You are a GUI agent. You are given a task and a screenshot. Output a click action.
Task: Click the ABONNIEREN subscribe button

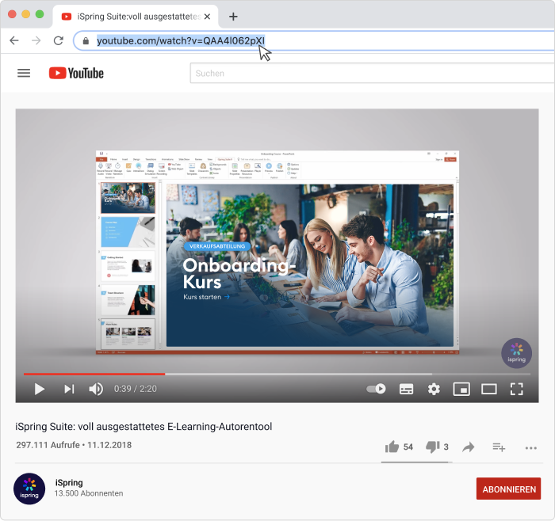pos(509,489)
